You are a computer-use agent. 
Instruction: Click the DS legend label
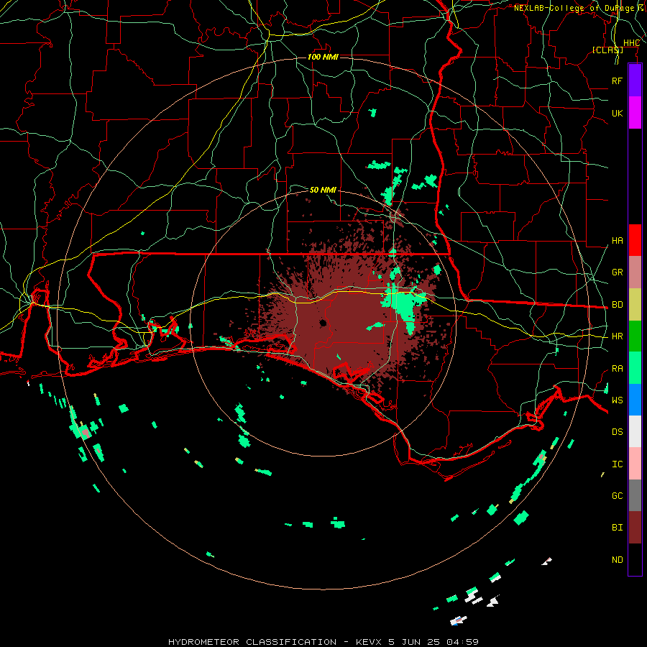(617, 432)
